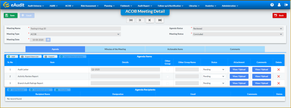
Task: Expand the Follow-up & Rectification menu
Action: click(171, 6)
